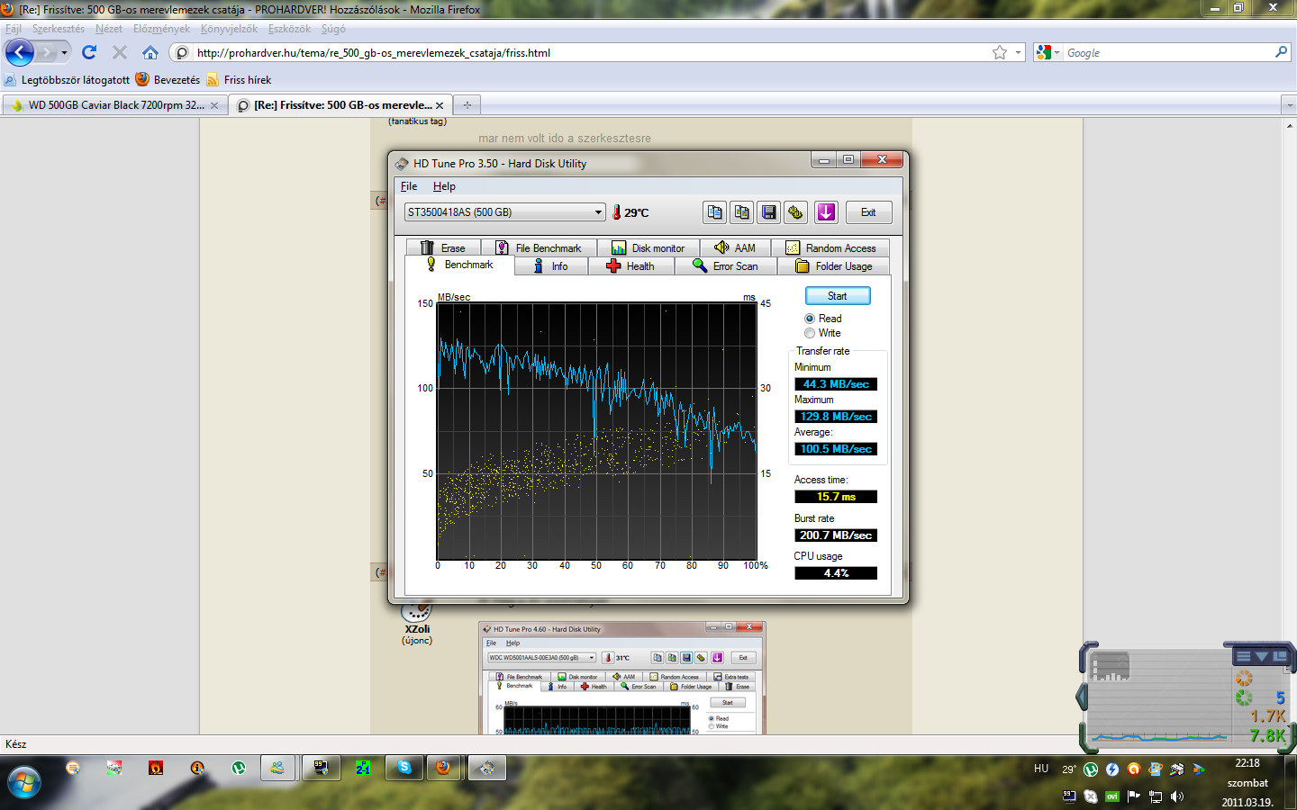
Task: Click the gadget menu lines icon
Action: [x=1244, y=657]
